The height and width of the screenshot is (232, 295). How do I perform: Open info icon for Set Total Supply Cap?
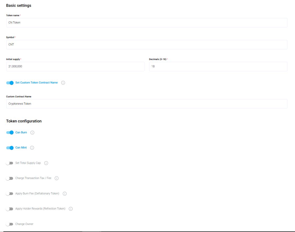coord(46,163)
